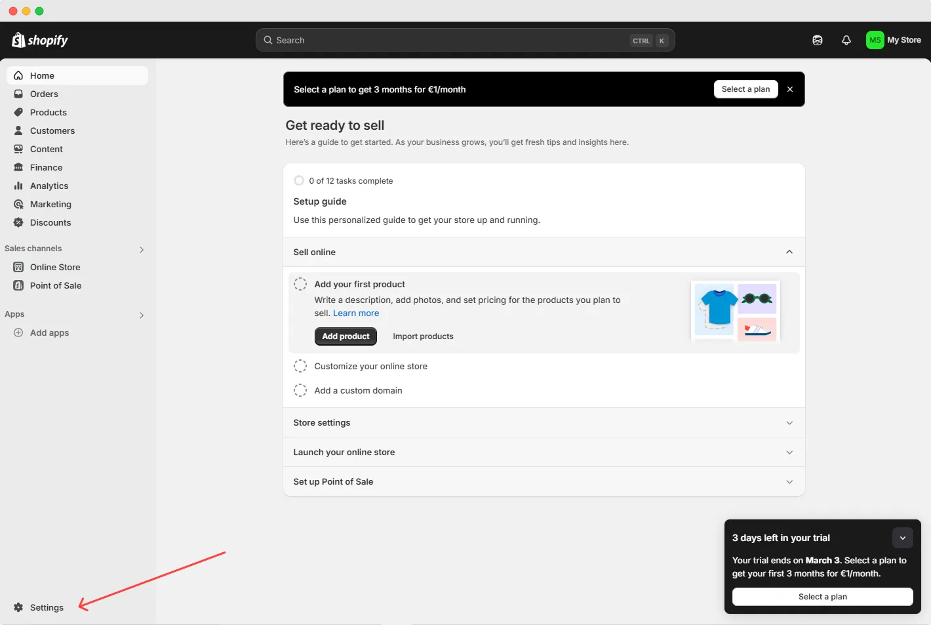
Task: Open Point of Sale channel
Action: click(x=56, y=285)
